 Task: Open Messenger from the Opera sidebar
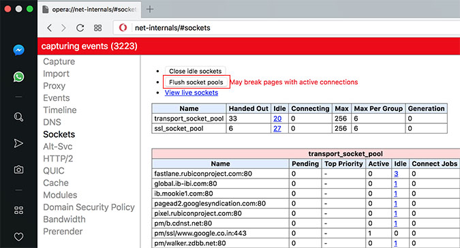(18, 50)
